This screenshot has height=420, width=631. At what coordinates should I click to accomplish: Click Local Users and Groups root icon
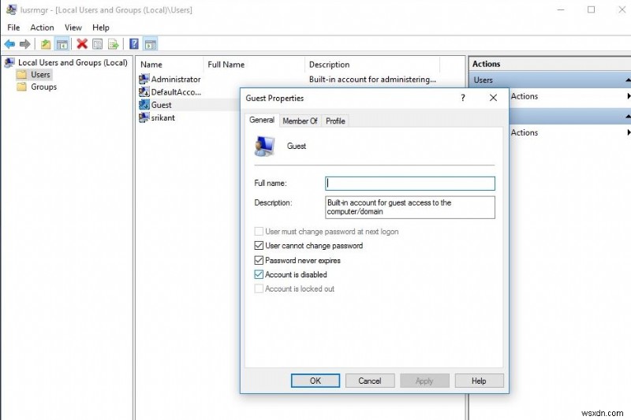(9, 63)
